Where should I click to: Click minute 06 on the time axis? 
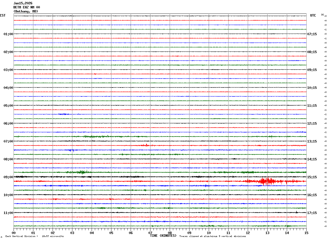pyautogui.click(x=131, y=233)
